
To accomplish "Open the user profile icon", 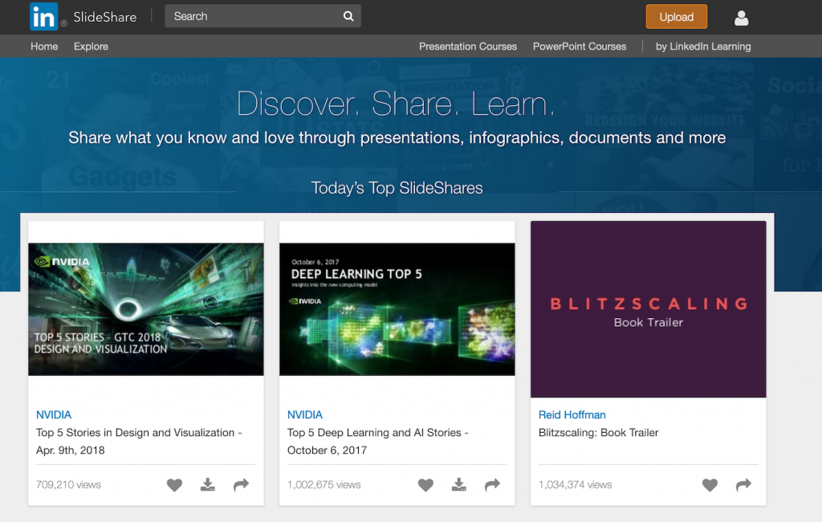I will click(x=741, y=18).
